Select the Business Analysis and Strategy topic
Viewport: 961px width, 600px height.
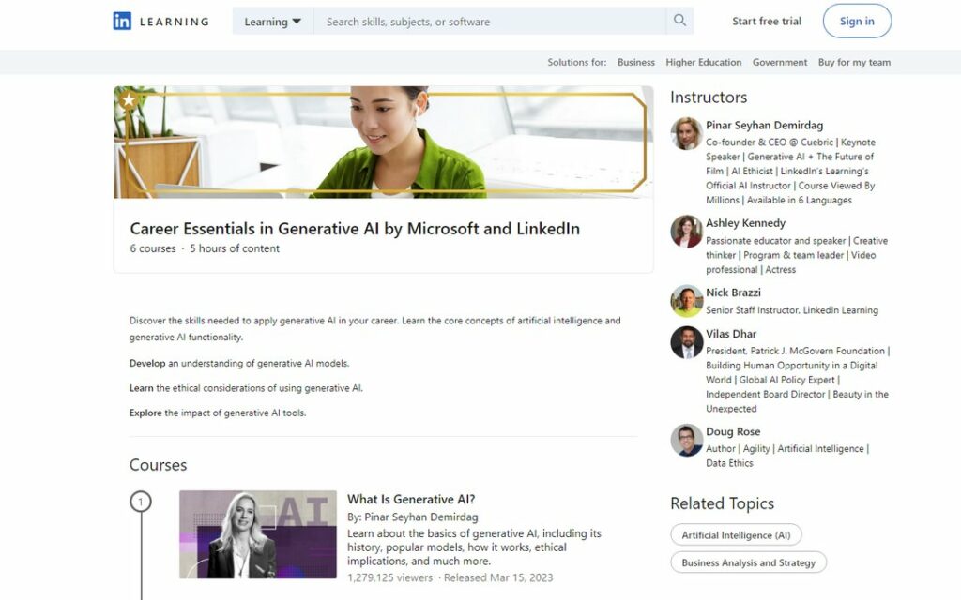748,562
